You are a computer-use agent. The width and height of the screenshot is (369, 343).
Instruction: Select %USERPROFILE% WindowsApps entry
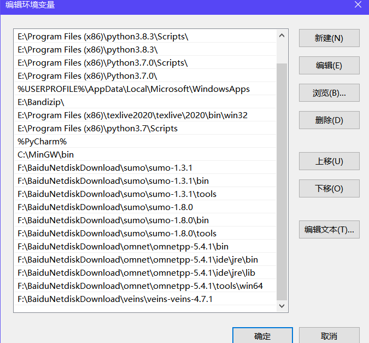pyautogui.click(x=145, y=89)
